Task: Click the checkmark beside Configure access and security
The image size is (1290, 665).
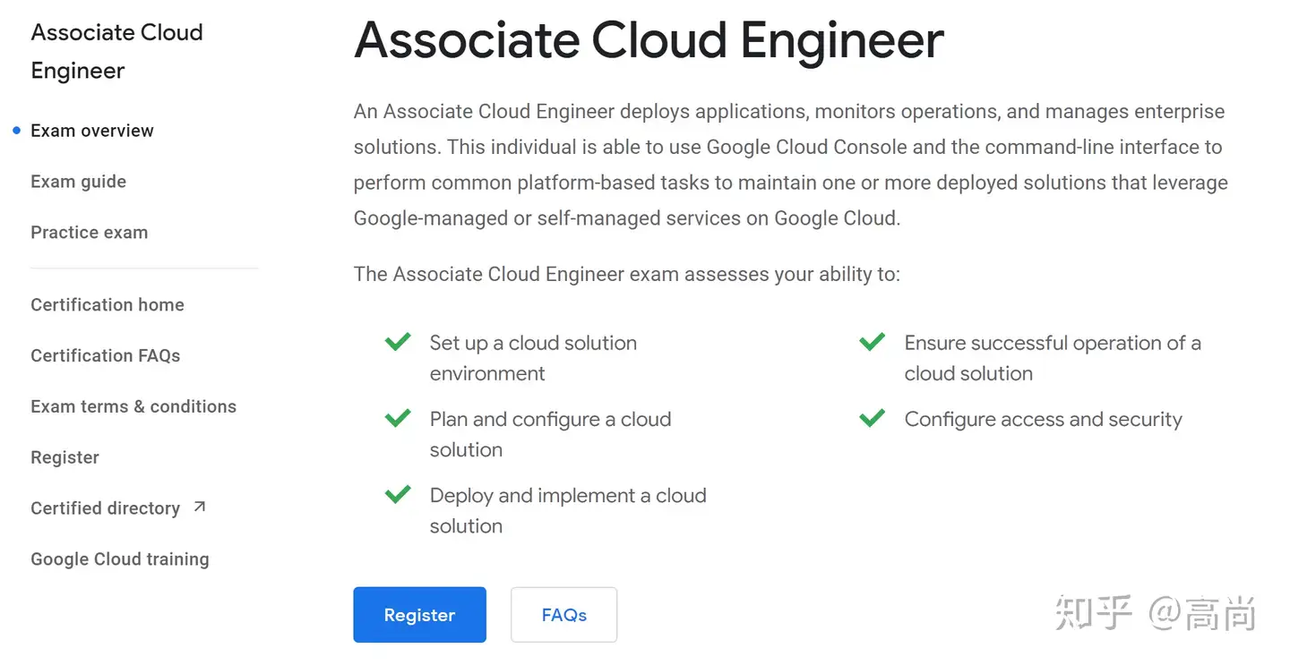Action: [872, 418]
